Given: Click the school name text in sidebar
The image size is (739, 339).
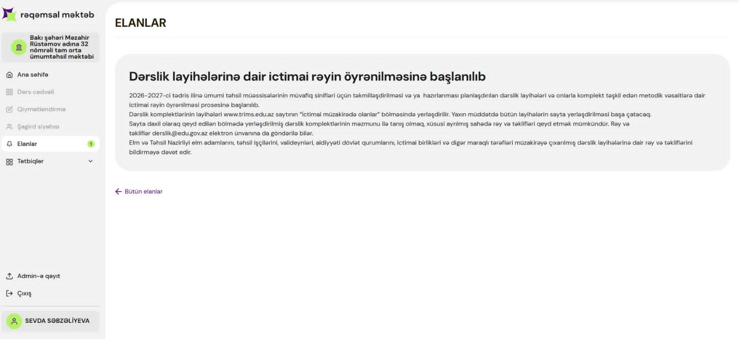Looking at the screenshot, I should [x=61, y=47].
